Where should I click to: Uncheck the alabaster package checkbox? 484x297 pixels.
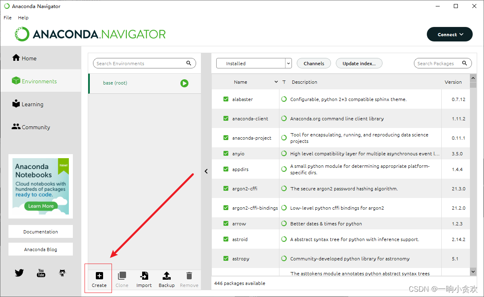tap(226, 99)
